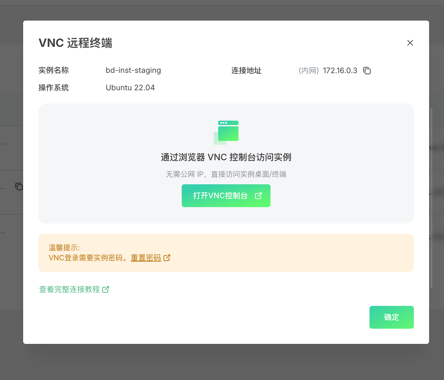This screenshot has width=444, height=380.
Task: Click the 温馨提示 notice title
Action: [x=64, y=248]
